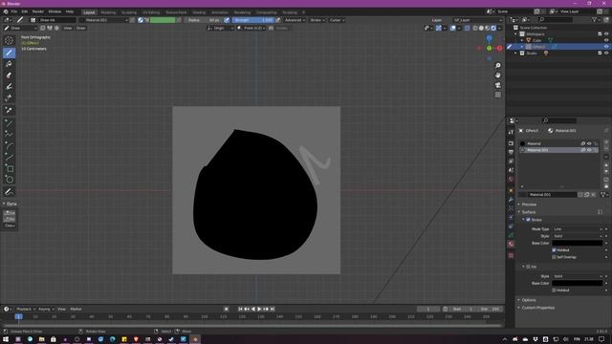The image size is (612, 344).
Task: Open the Fill Style dropdown
Action: [578, 276]
